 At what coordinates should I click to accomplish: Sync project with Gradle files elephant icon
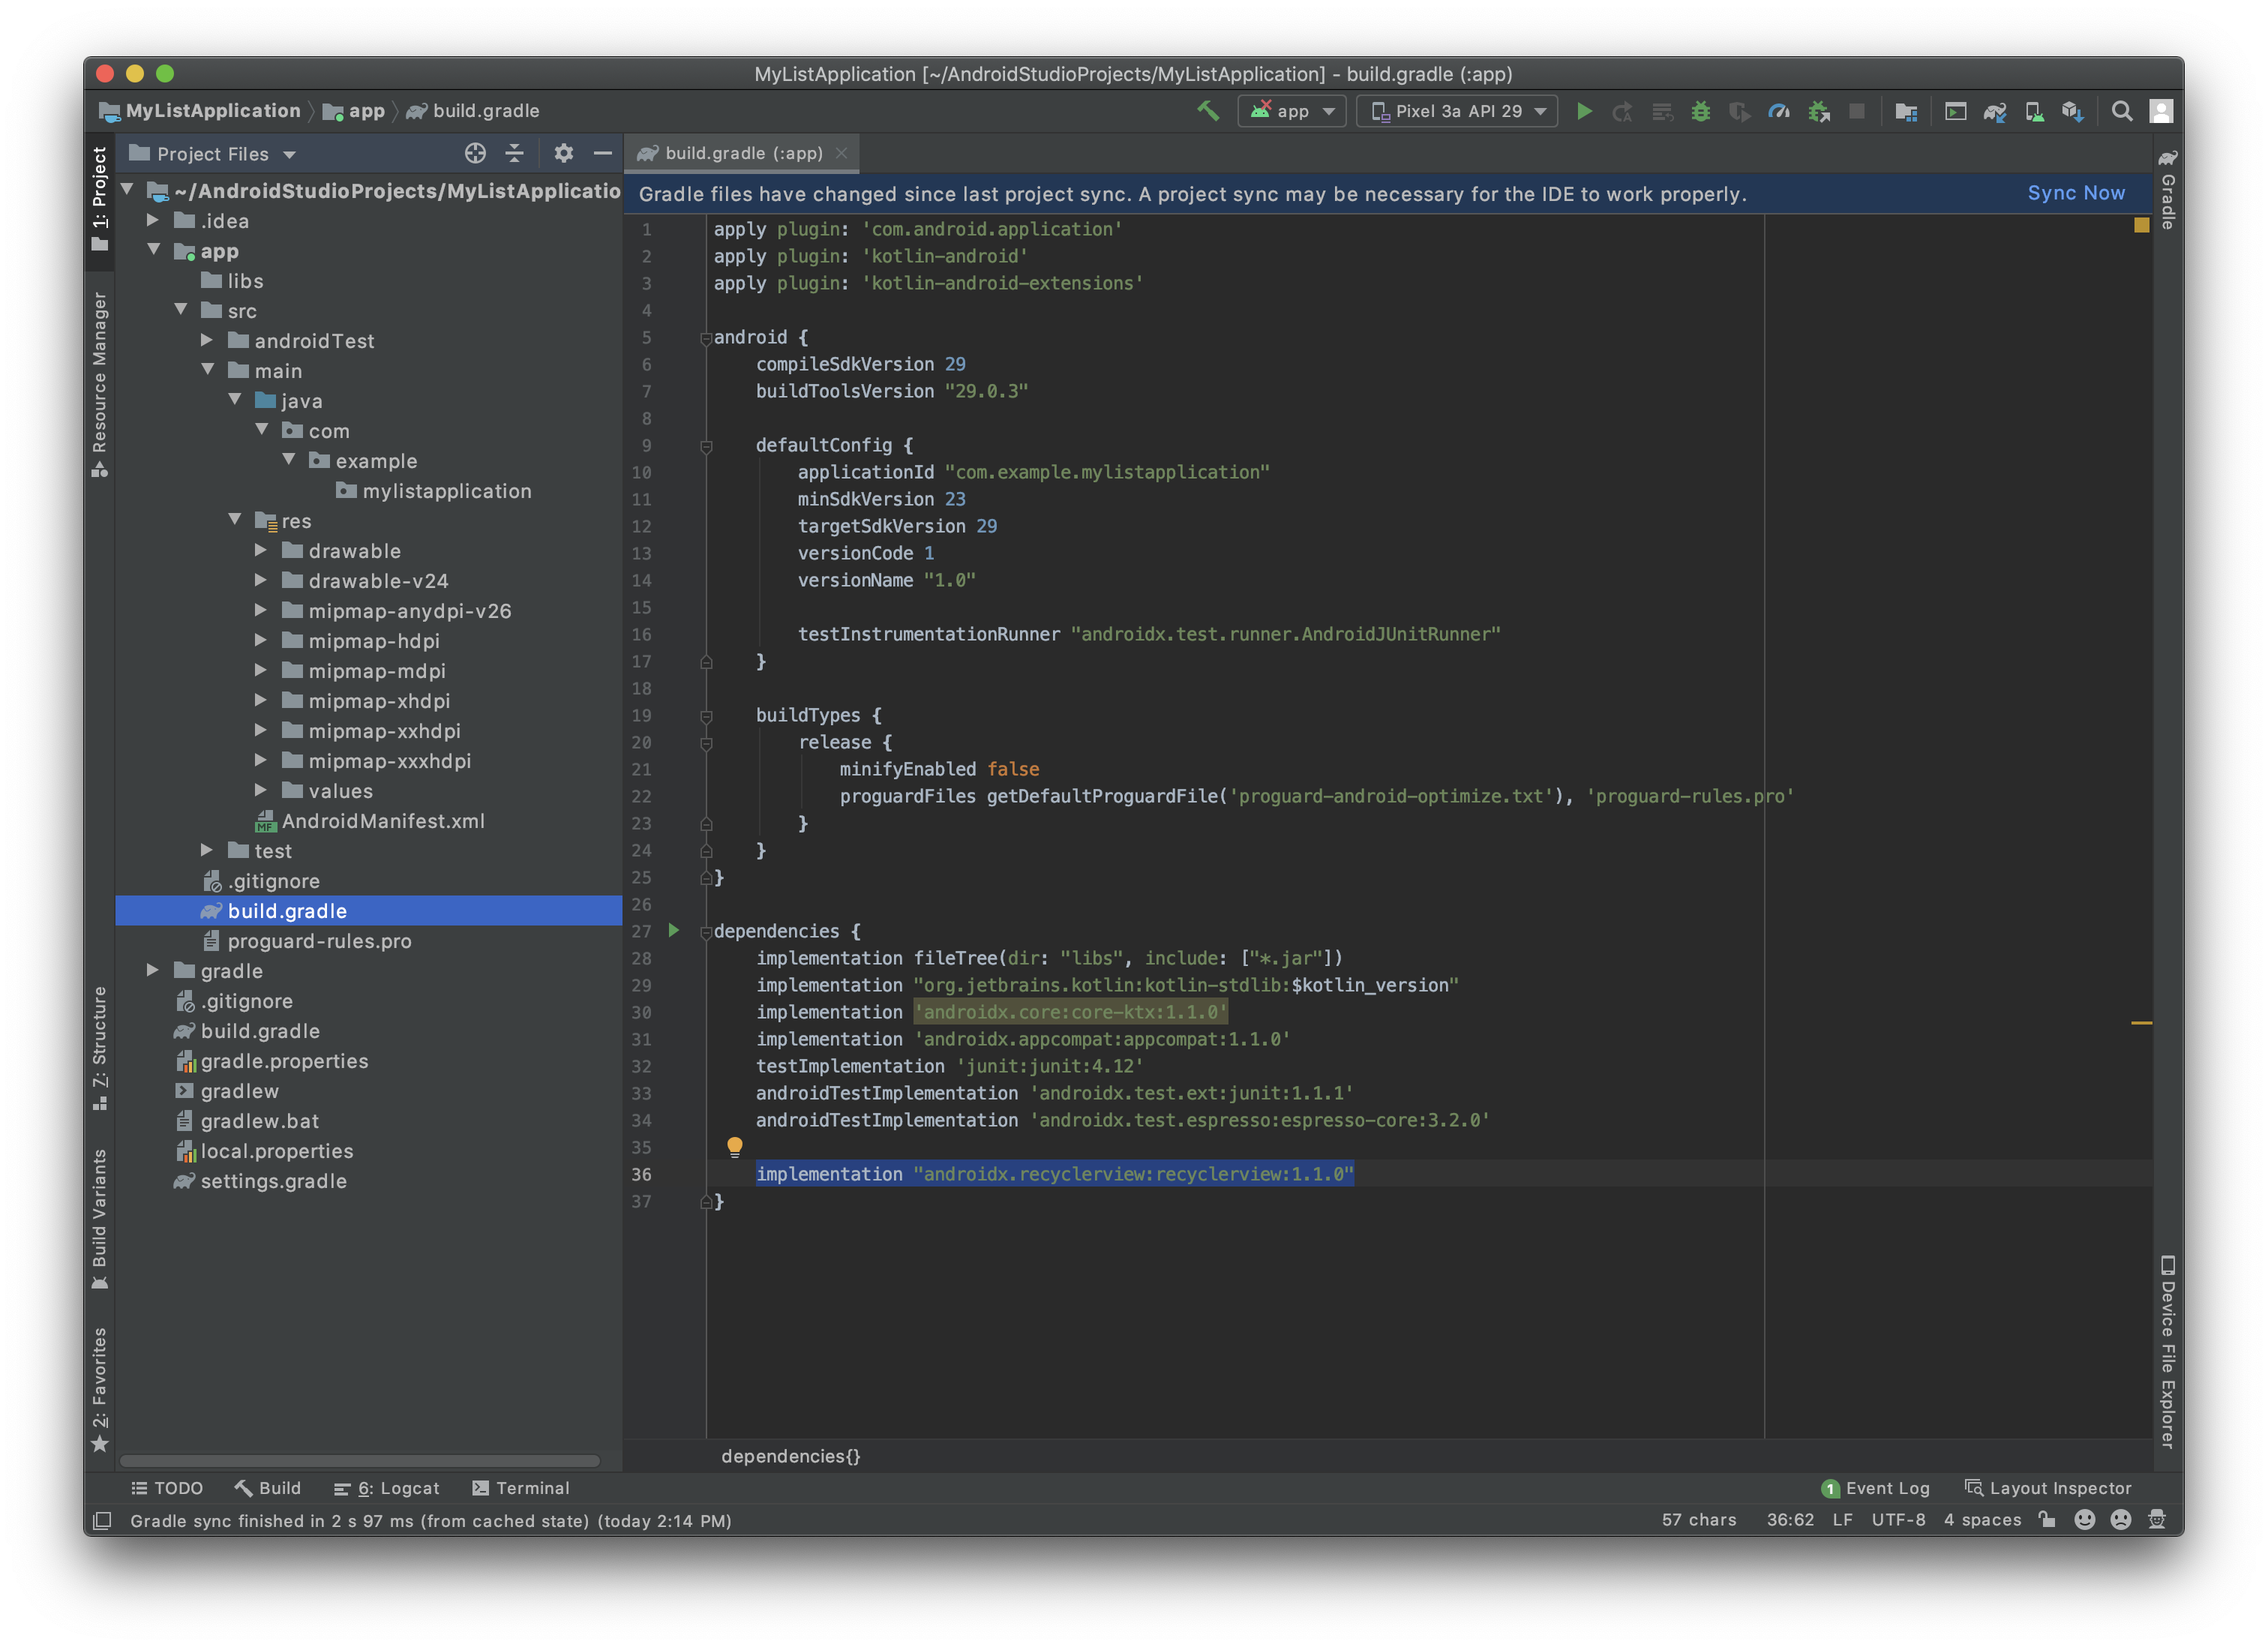coord(1994,111)
